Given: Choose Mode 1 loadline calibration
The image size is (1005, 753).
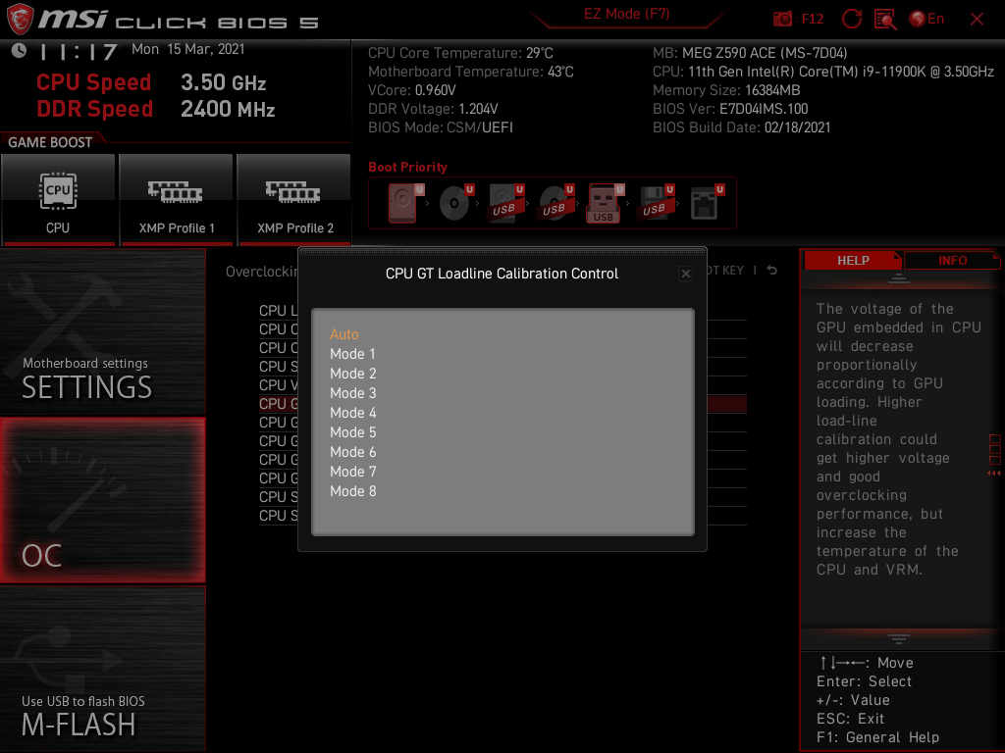Looking at the screenshot, I should [x=352, y=354].
